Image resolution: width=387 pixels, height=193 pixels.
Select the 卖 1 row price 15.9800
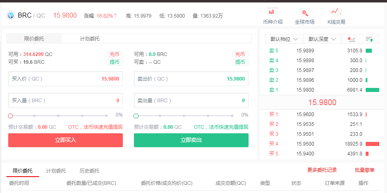(x=306, y=90)
